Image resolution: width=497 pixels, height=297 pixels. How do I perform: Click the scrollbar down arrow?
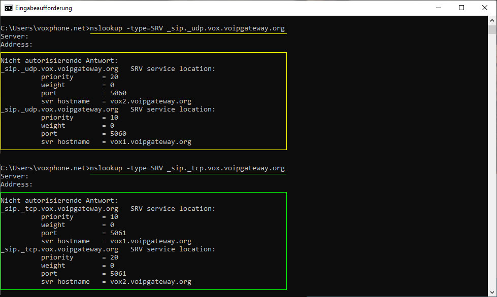(492, 292)
